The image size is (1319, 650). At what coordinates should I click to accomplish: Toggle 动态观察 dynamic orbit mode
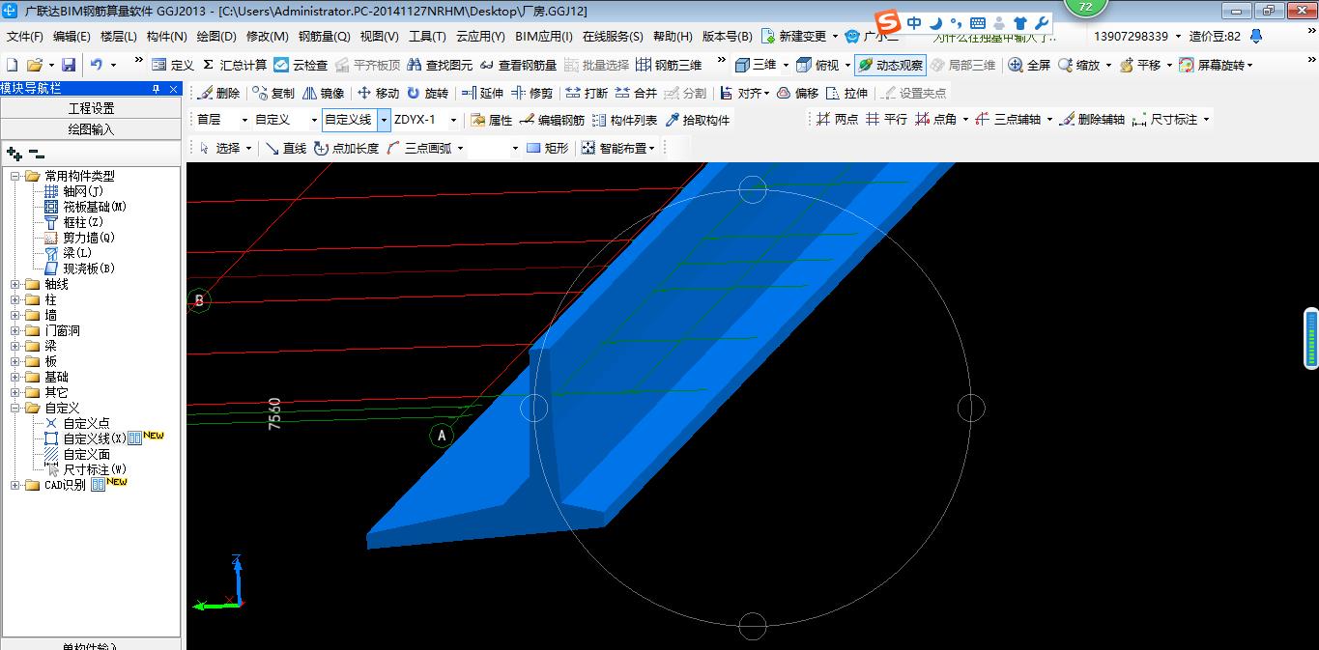[x=890, y=65]
